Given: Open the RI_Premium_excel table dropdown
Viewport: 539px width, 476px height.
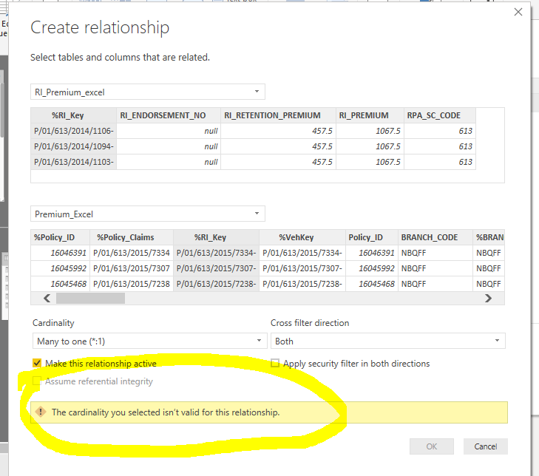Looking at the screenshot, I should pos(148,92).
